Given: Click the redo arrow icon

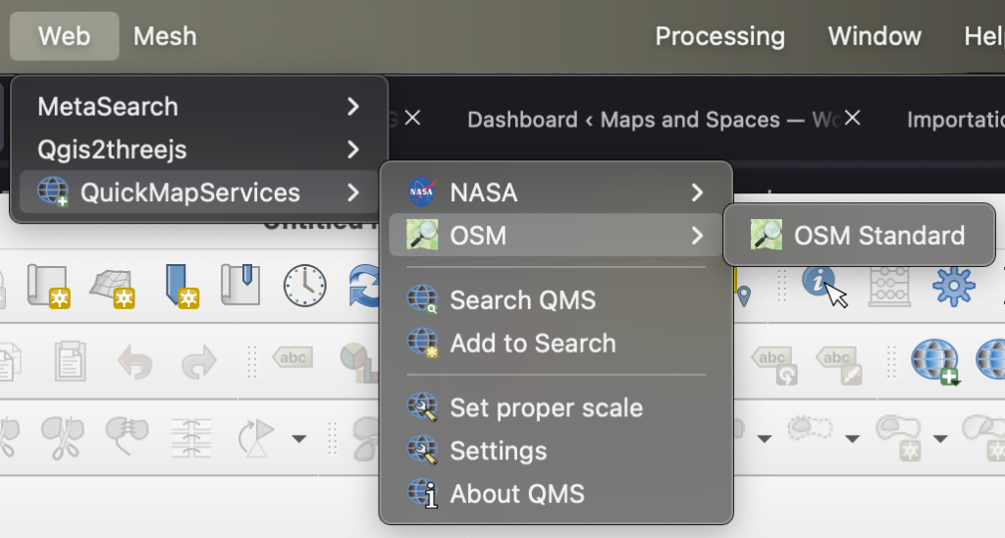Looking at the screenshot, I should 199,361.
